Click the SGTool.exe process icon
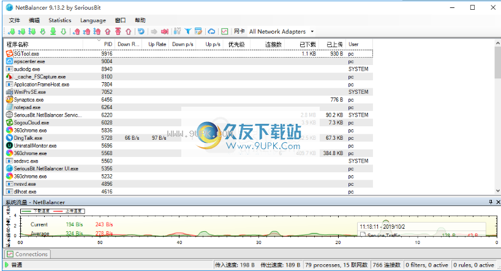 pyautogui.click(x=9, y=53)
